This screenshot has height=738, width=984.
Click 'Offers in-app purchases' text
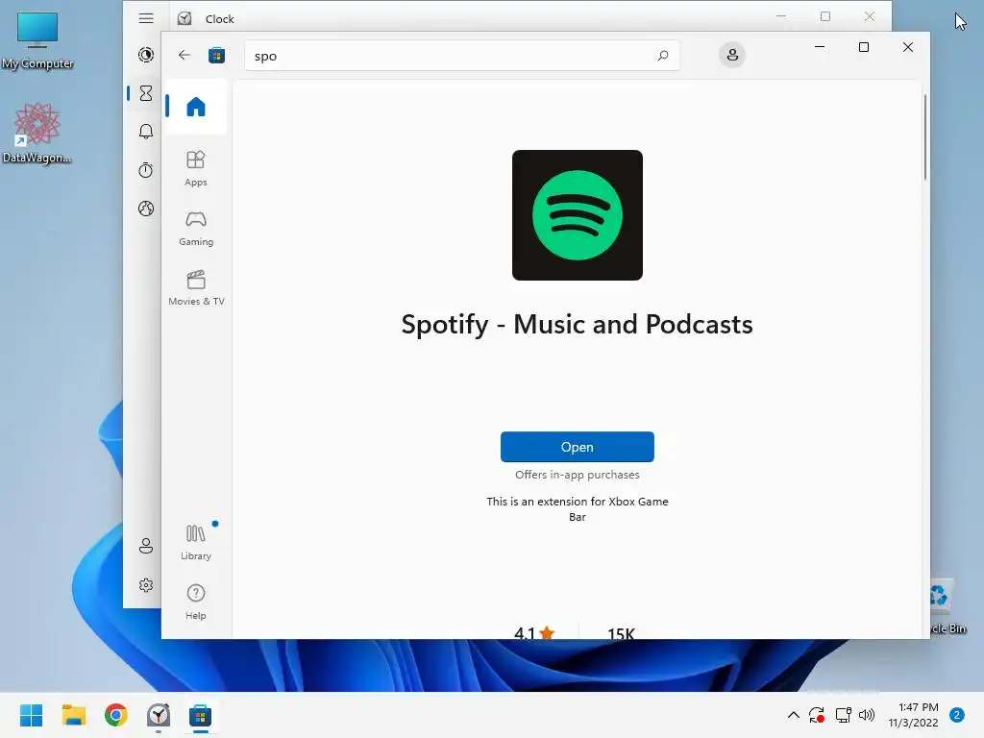point(578,475)
